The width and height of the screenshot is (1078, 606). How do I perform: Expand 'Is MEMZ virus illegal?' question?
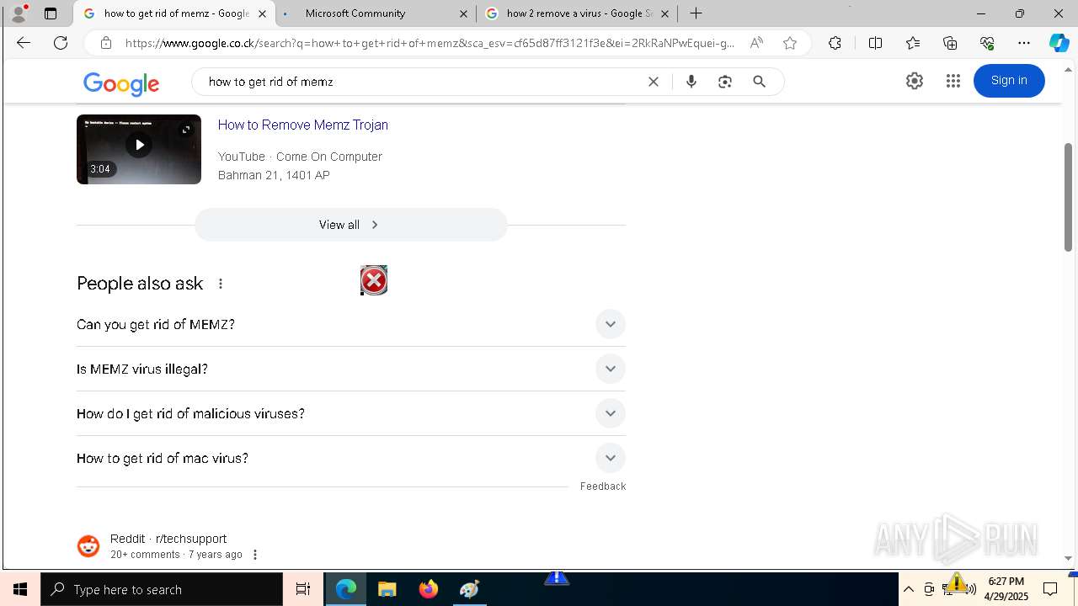(351, 369)
